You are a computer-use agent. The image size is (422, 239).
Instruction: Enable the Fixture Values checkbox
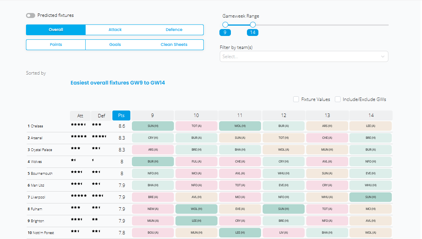pos(296,99)
